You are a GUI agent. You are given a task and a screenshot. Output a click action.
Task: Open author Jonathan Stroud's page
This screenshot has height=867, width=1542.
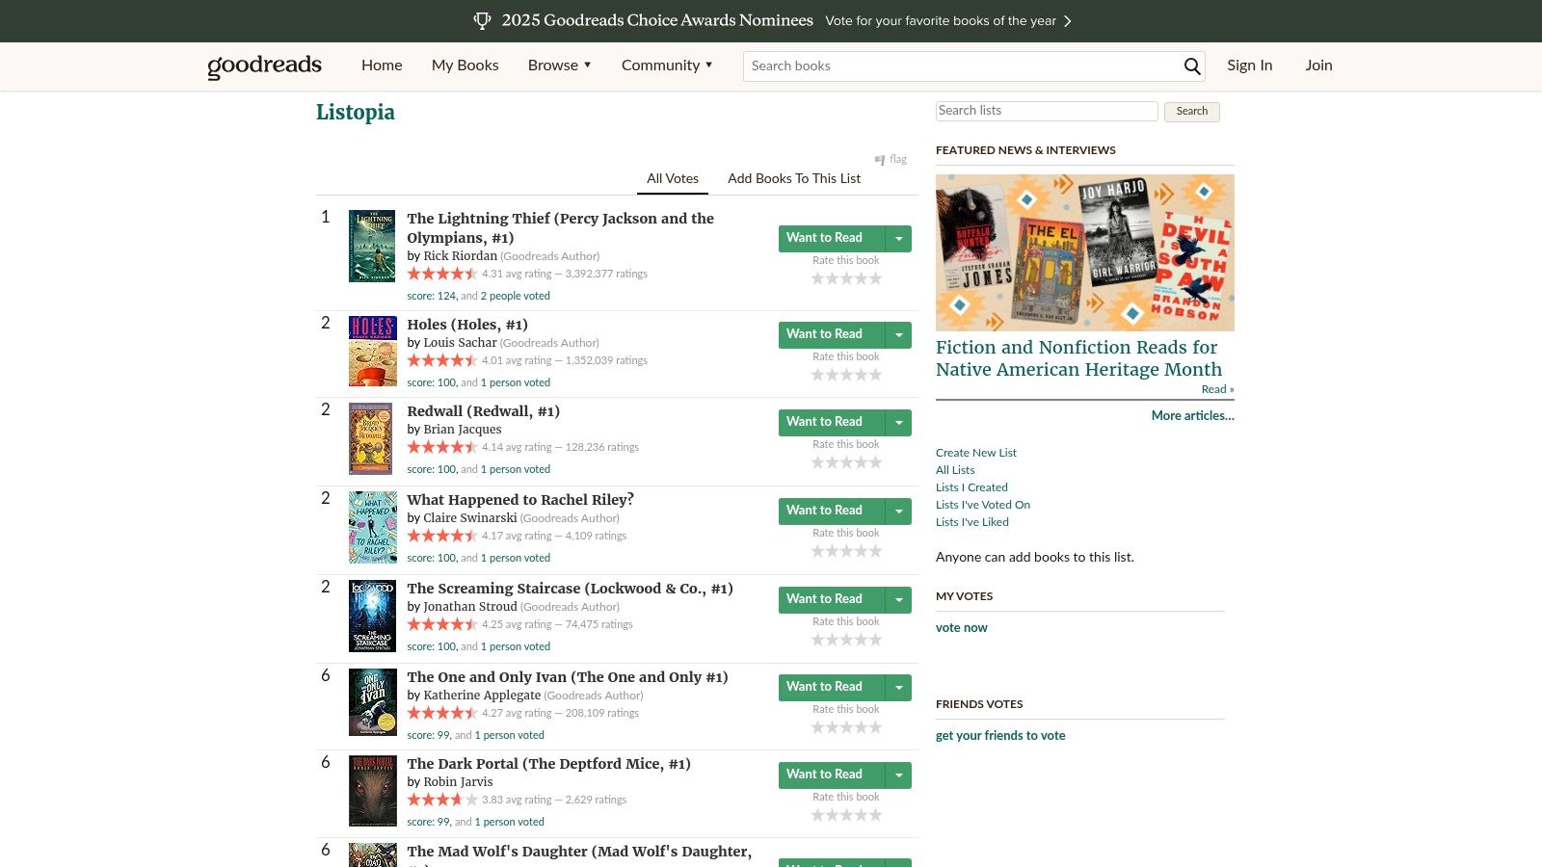pos(470,607)
